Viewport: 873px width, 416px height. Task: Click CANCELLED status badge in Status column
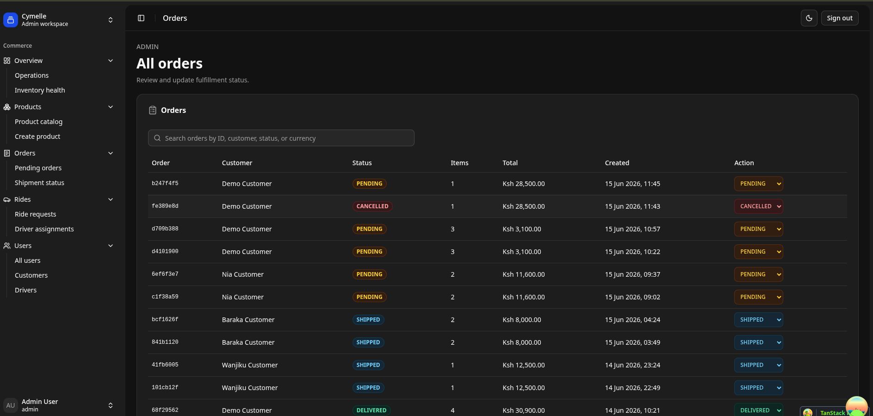click(372, 206)
